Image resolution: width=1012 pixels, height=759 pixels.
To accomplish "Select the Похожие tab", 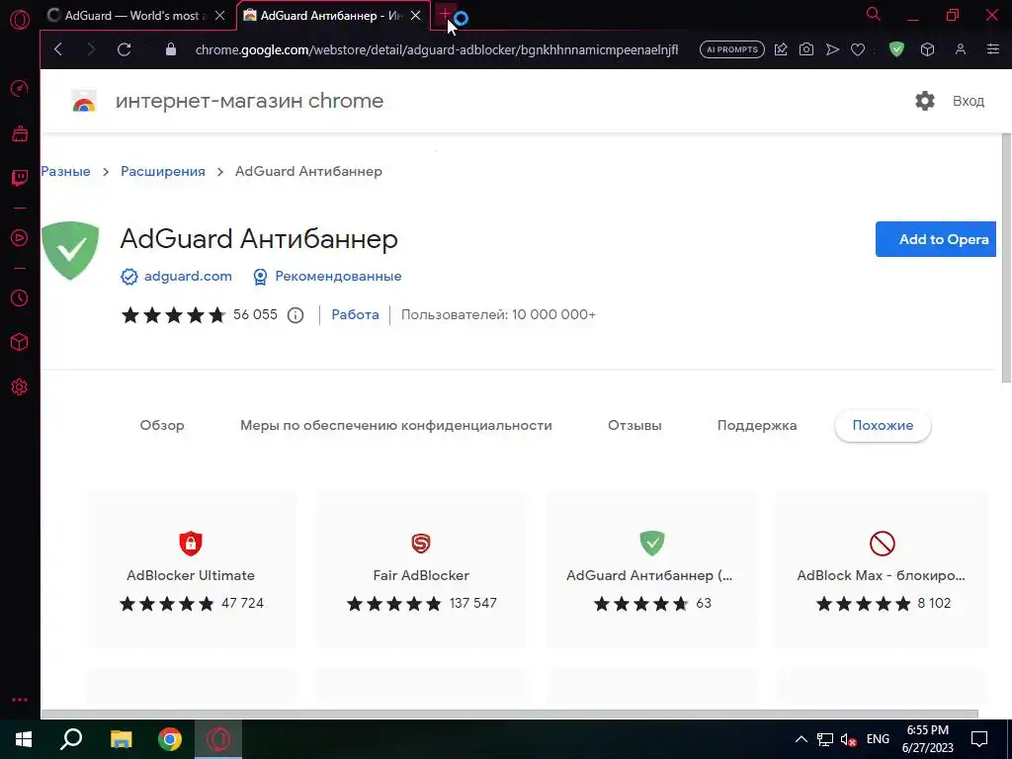I will (x=883, y=425).
